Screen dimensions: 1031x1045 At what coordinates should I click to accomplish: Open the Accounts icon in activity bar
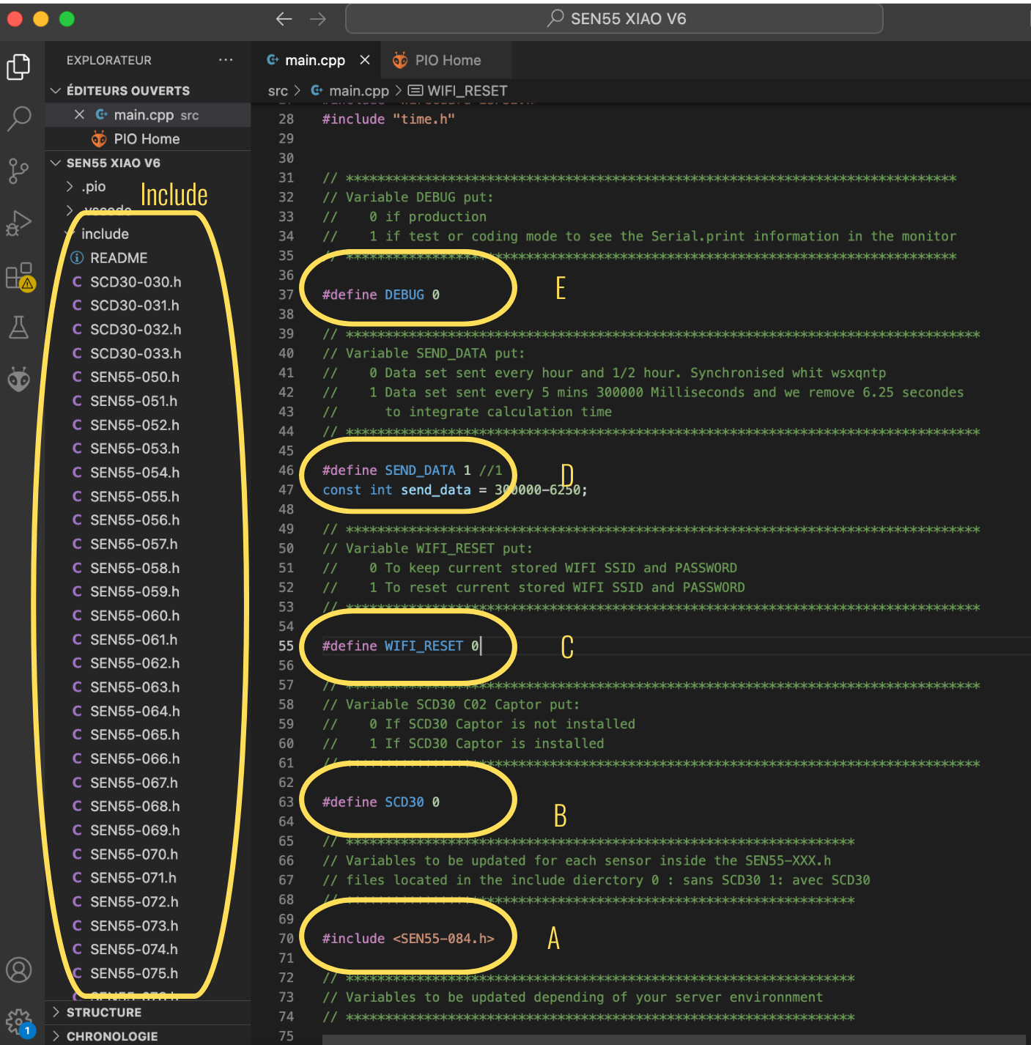coord(19,970)
